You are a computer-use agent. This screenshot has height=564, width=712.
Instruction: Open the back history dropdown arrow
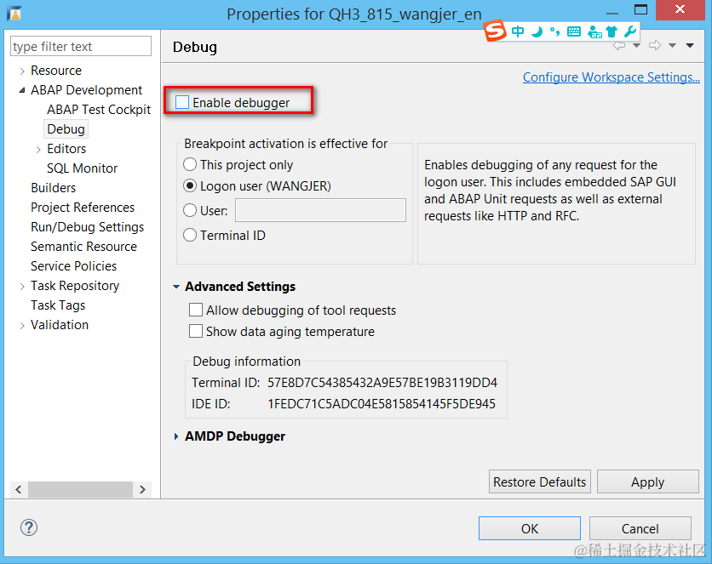click(x=636, y=45)
